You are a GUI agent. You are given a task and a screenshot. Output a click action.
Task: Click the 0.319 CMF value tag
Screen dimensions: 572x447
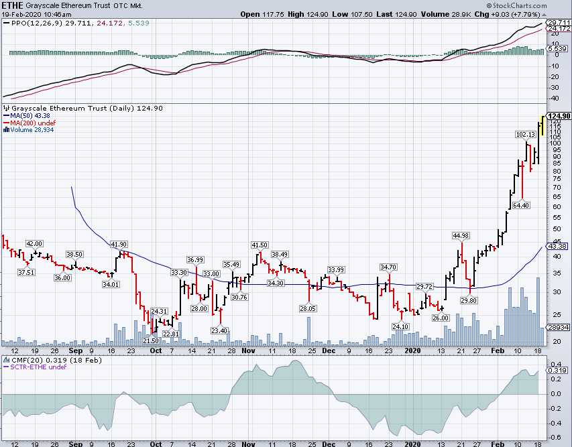pos(557,369)
